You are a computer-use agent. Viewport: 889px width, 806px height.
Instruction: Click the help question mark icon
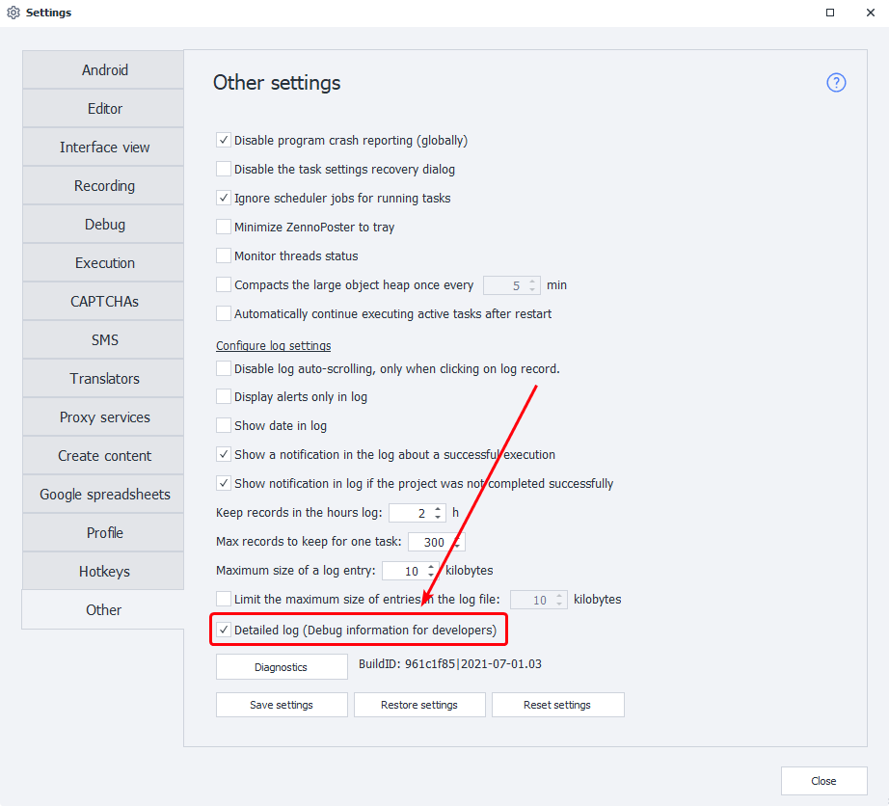(x=836, y=83)
